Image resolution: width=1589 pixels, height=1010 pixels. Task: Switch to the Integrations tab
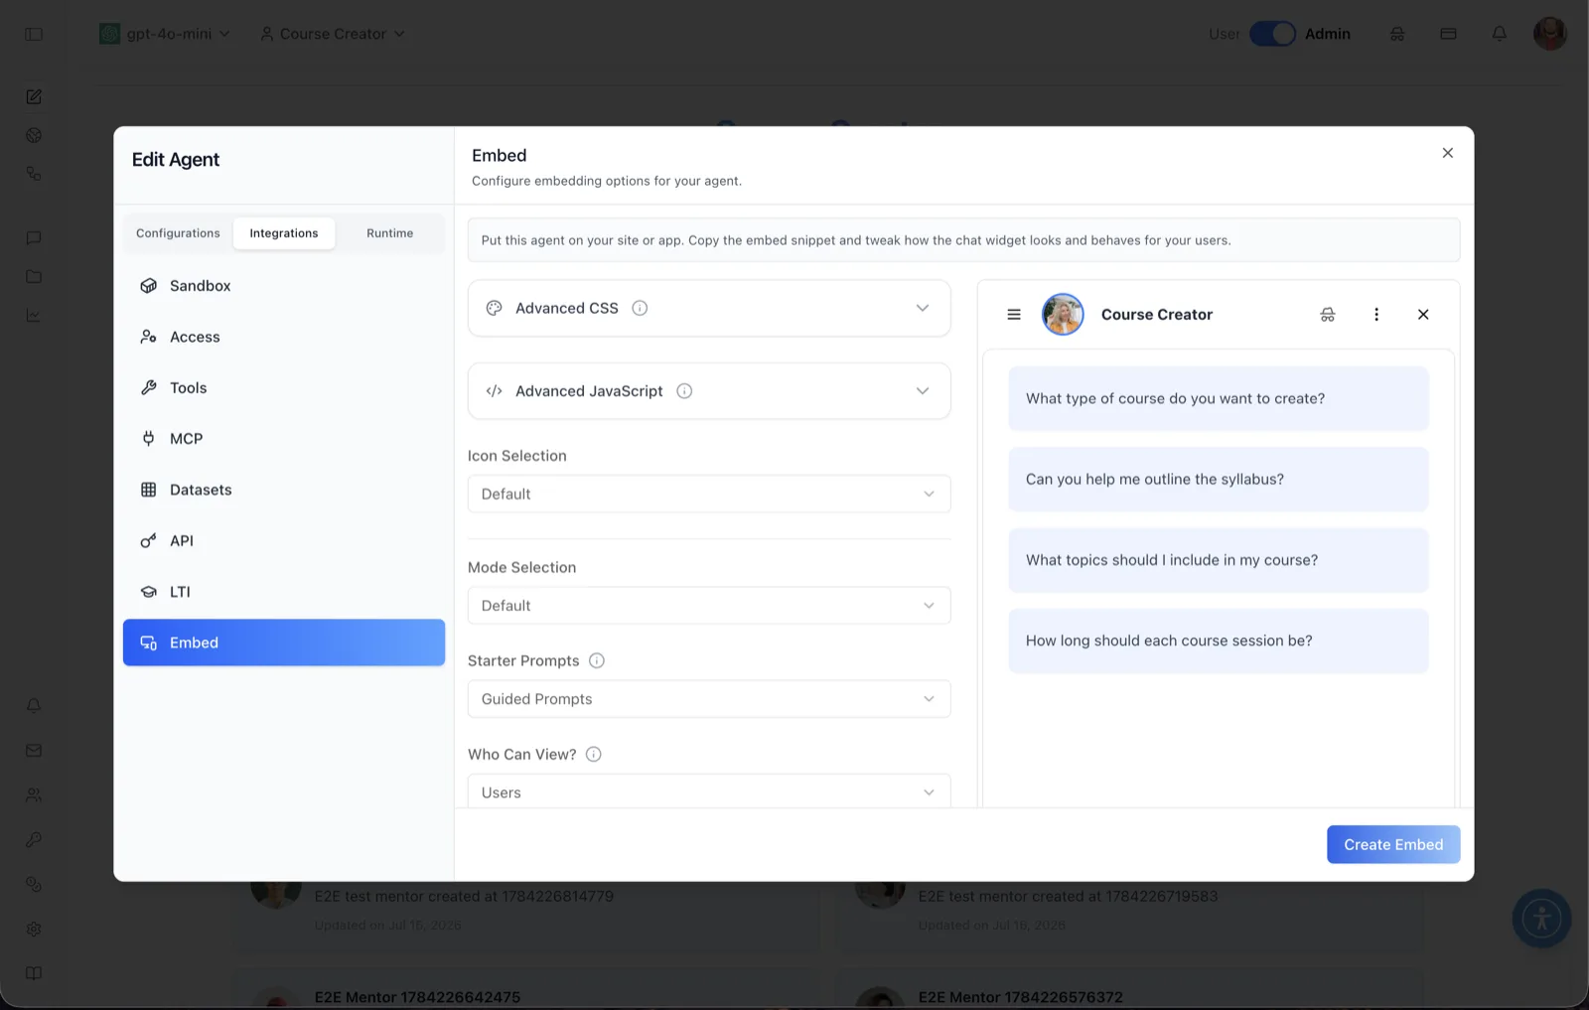pos(284,233)
